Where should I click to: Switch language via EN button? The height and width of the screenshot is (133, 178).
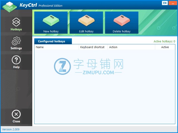(x=165, y=3)
